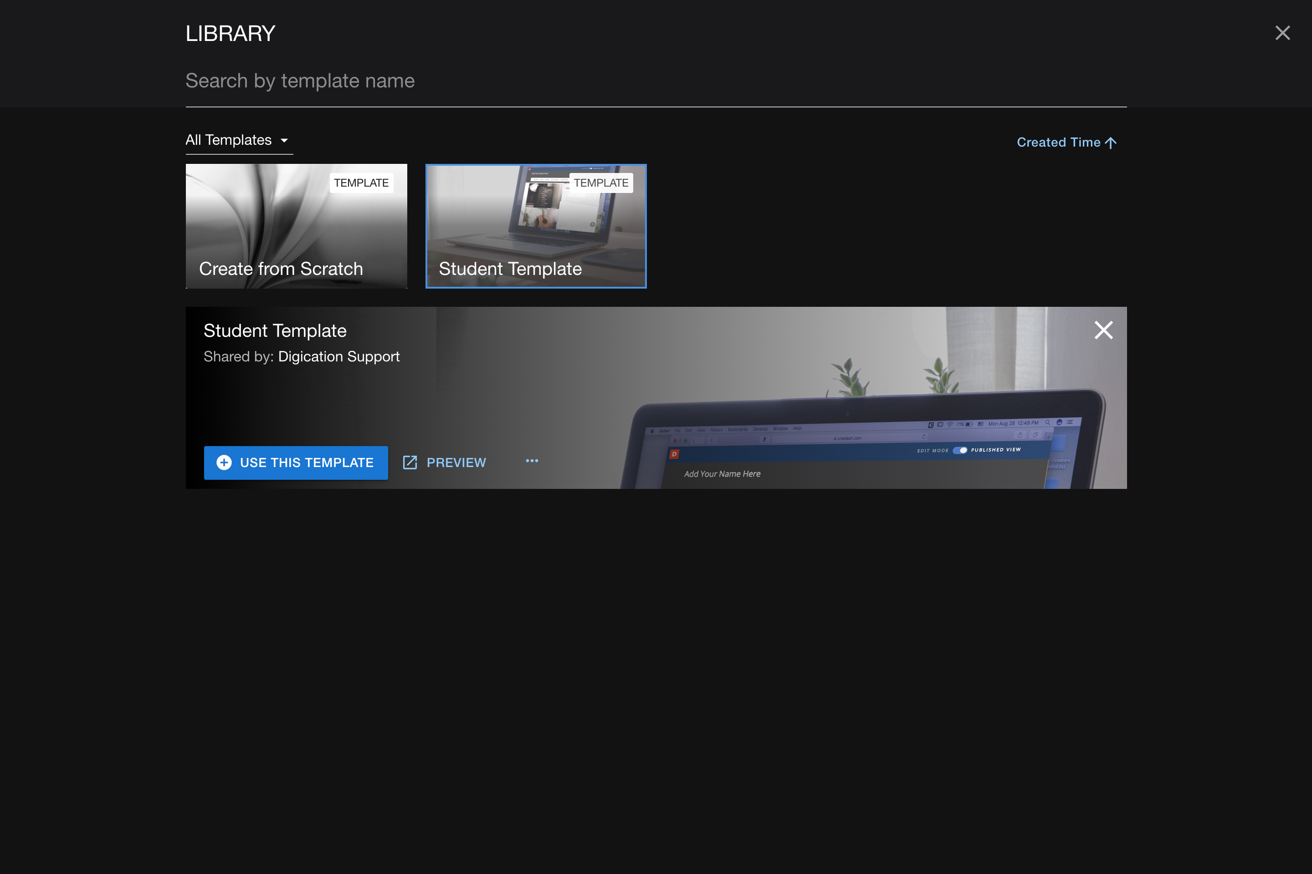
Task: Click the Student Template heading in detail panel
Action: point(275,331)
